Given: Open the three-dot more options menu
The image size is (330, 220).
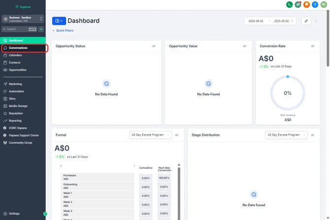Looking at the screenshot, I should 316,21.
